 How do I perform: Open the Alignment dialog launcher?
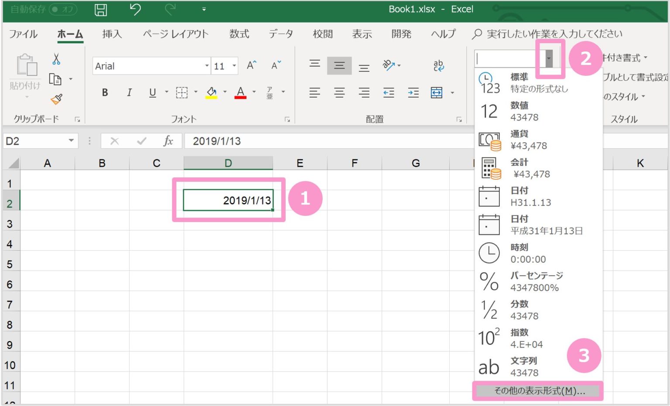459,119
